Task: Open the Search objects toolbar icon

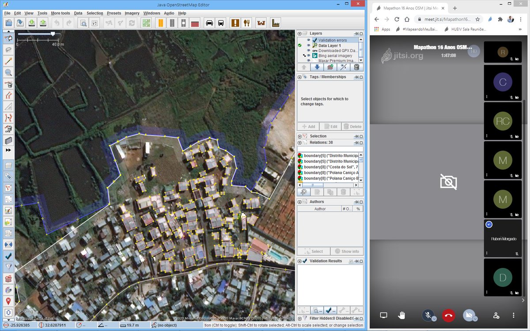Action: tap(83, 23)
